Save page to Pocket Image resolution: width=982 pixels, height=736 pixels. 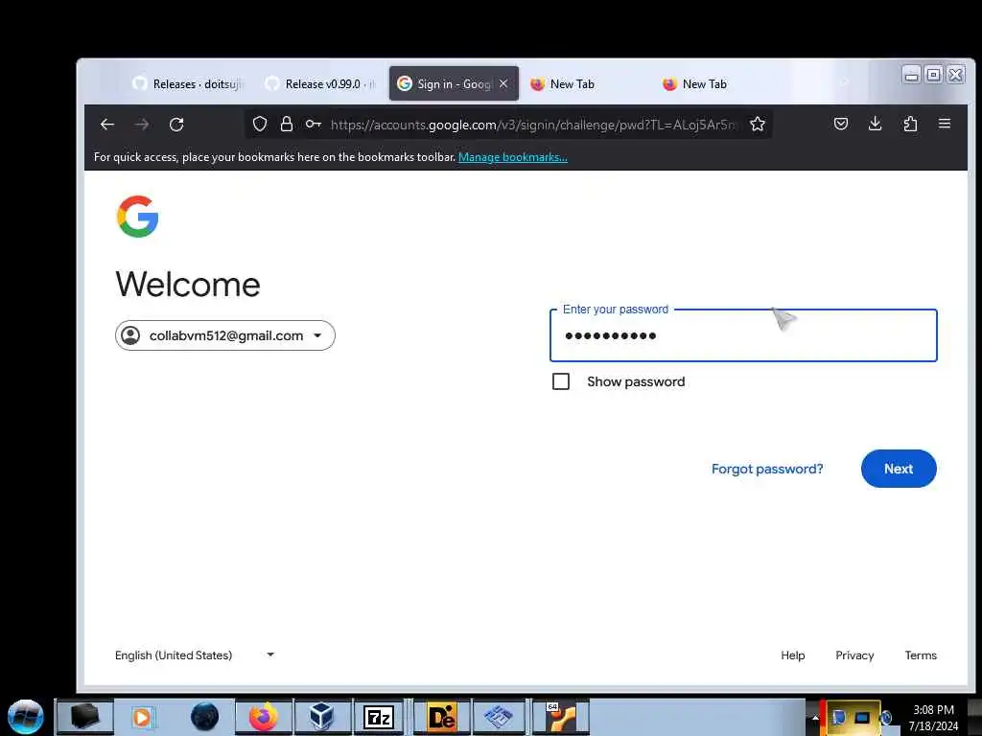[841, 124]
